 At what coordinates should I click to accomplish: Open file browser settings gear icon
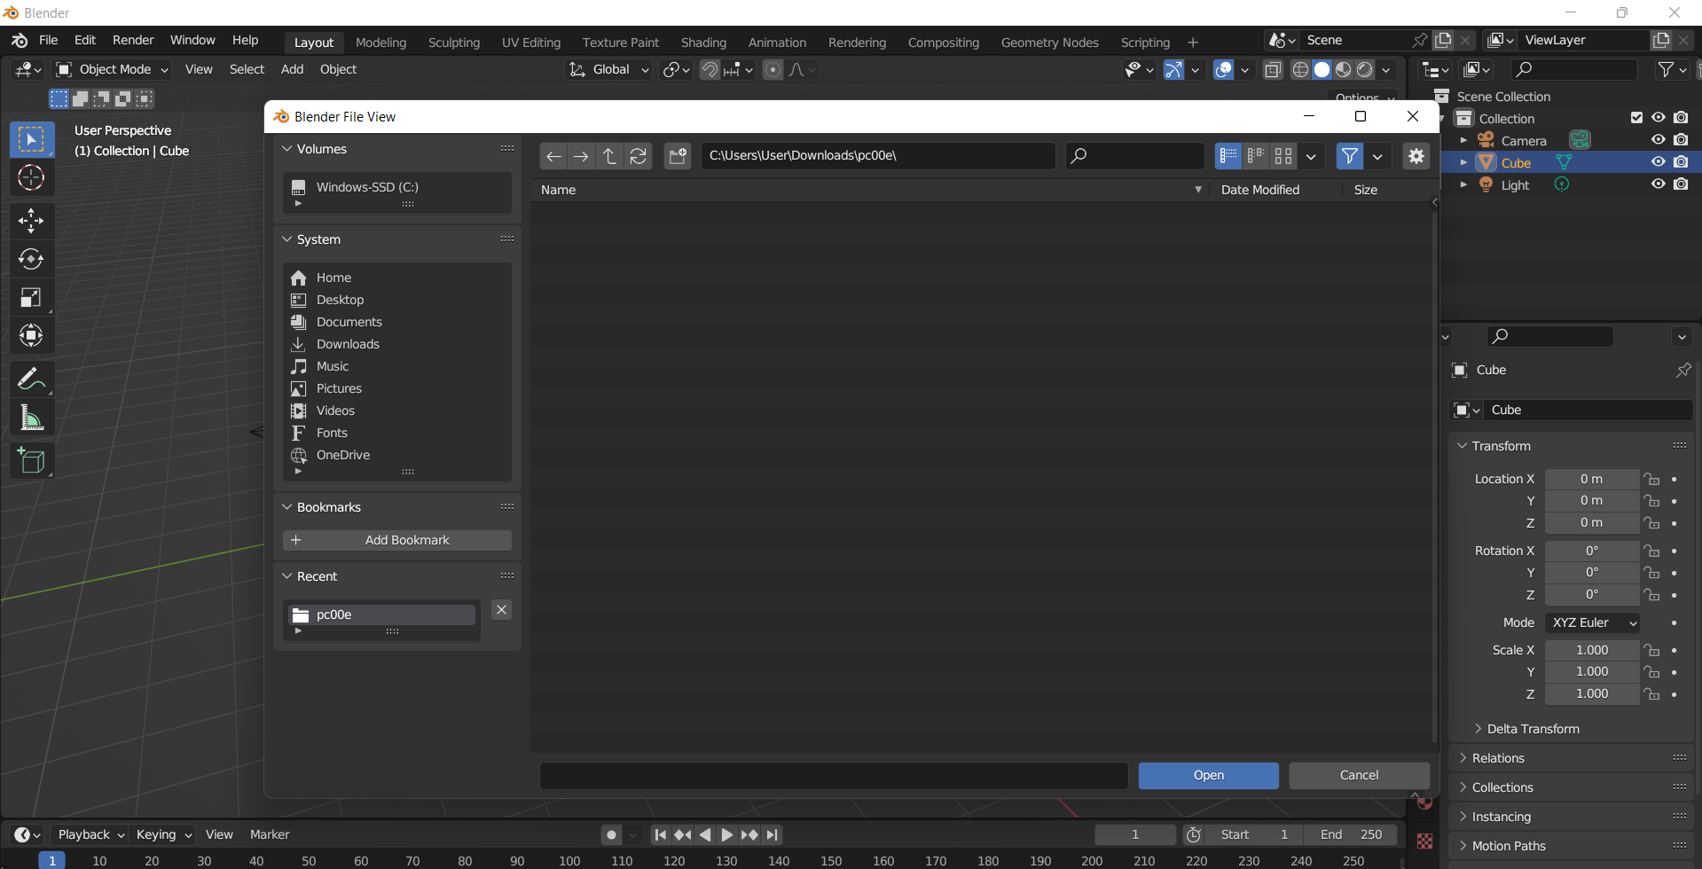pos(1416,156)
